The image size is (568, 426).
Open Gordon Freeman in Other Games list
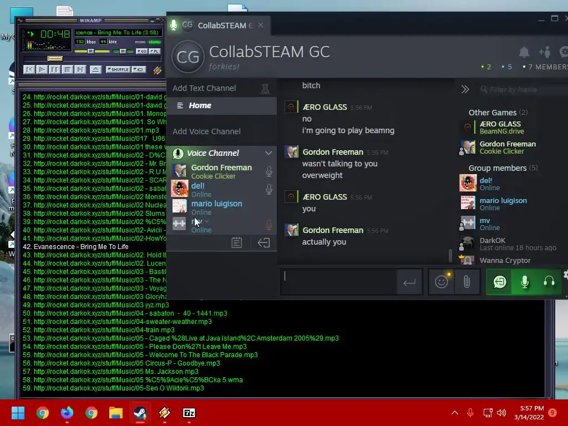click(x=513, y=148)
